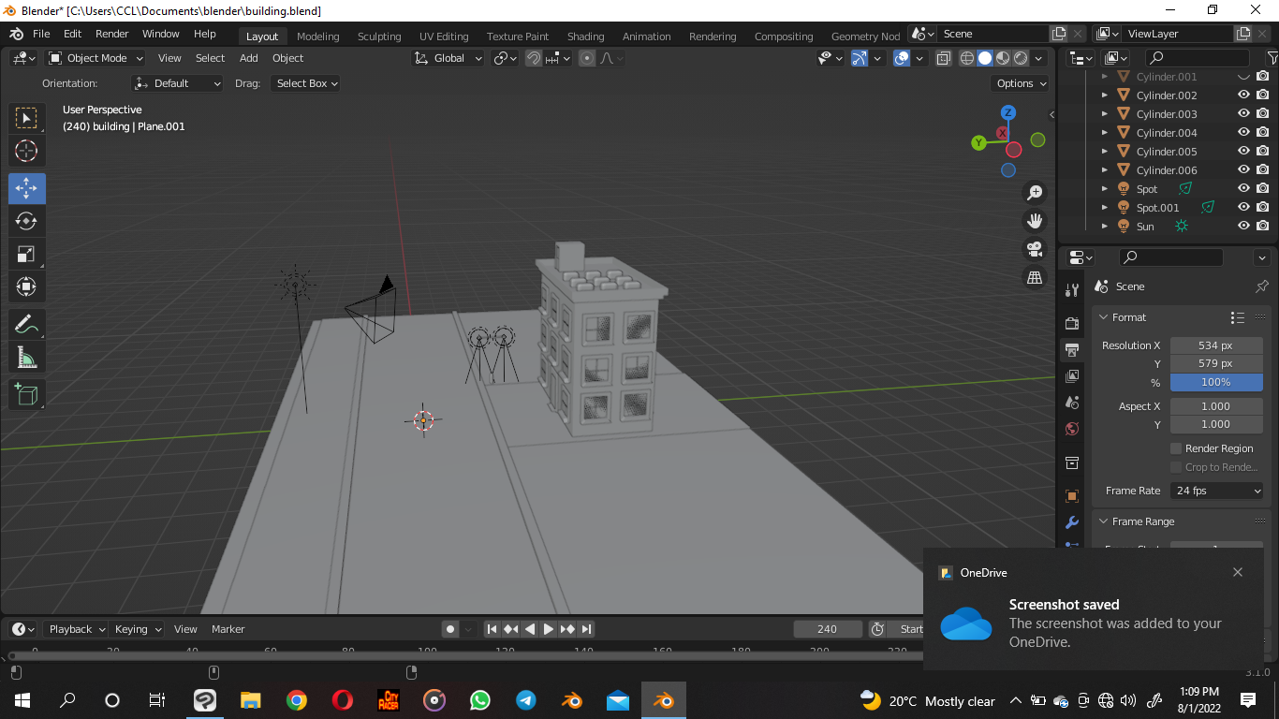Viewport: 1279px width, 719px height.
Task: Open the Frame Rate 24 fps dropdown
Action: (x=1216, y=491)
